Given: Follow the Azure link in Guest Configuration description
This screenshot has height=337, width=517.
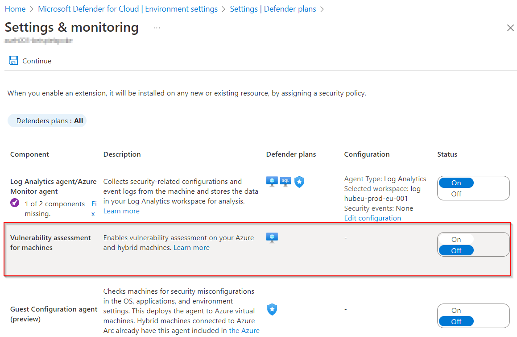Looking at the screenshot, I should coord(245,330).
